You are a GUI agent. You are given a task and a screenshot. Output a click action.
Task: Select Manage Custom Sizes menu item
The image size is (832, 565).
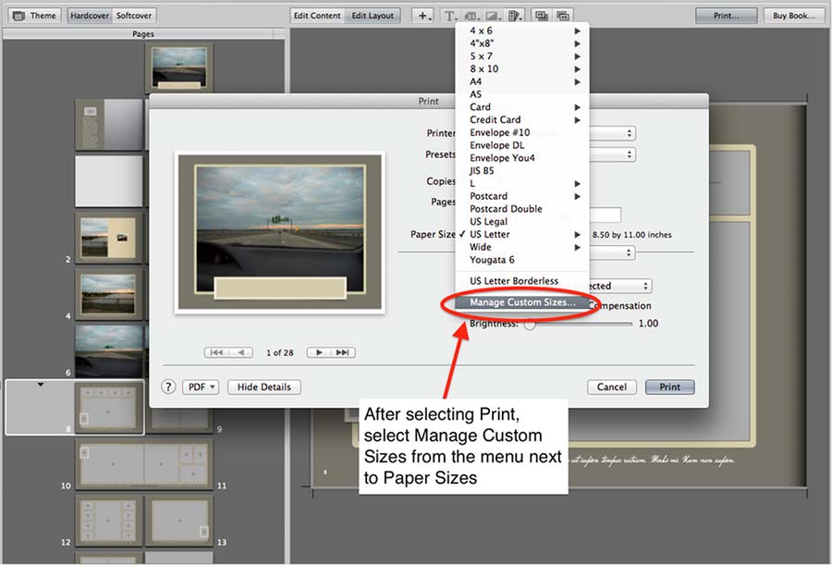(522, 302)
